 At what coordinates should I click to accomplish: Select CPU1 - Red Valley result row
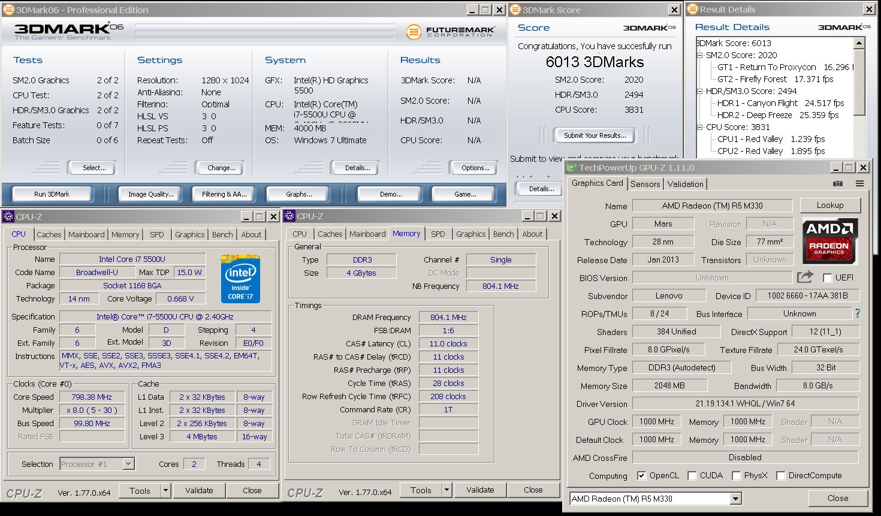point(771,139)
